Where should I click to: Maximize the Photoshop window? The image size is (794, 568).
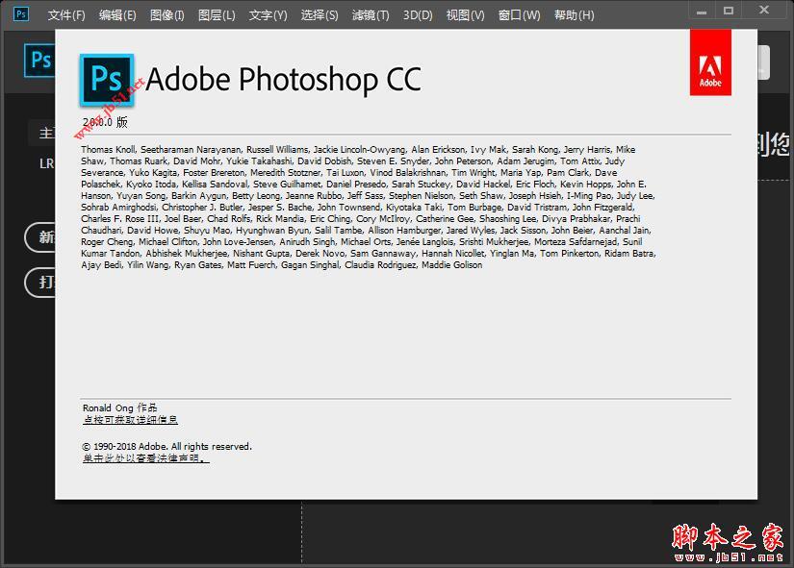pyautogui.click(x=729, y=12)
